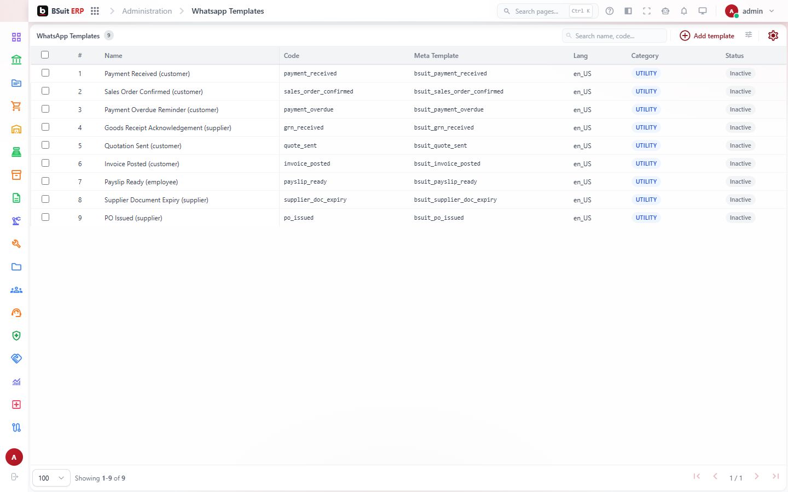Open the page size dropdown showing 100
Screen dimensions: 788x492
tap(51, 478)
